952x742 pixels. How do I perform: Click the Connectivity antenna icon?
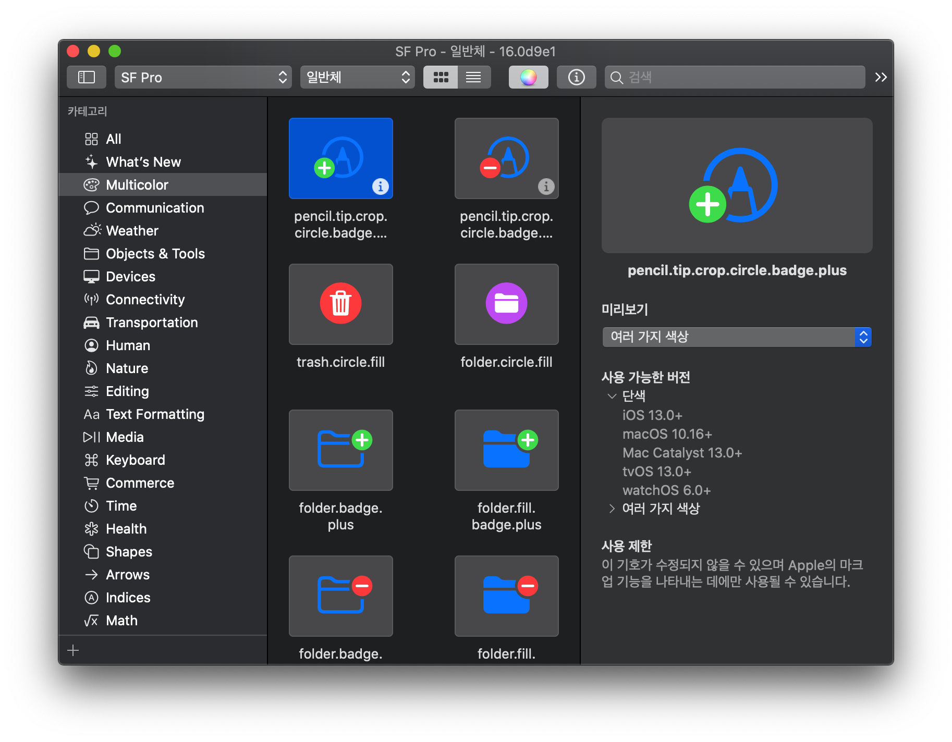91,300
